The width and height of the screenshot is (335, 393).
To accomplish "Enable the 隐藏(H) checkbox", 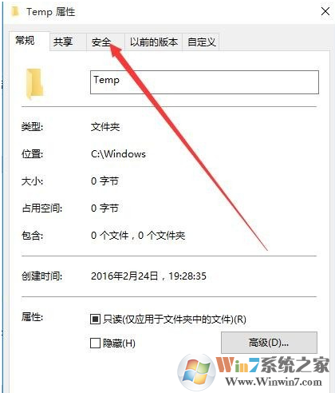I will tap(95, 343).
